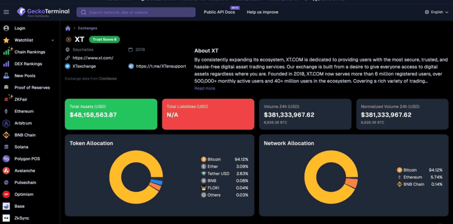Click the ZKFair icon in the sidebar
This screenshot has height=224, width=453.
point(7,98)
